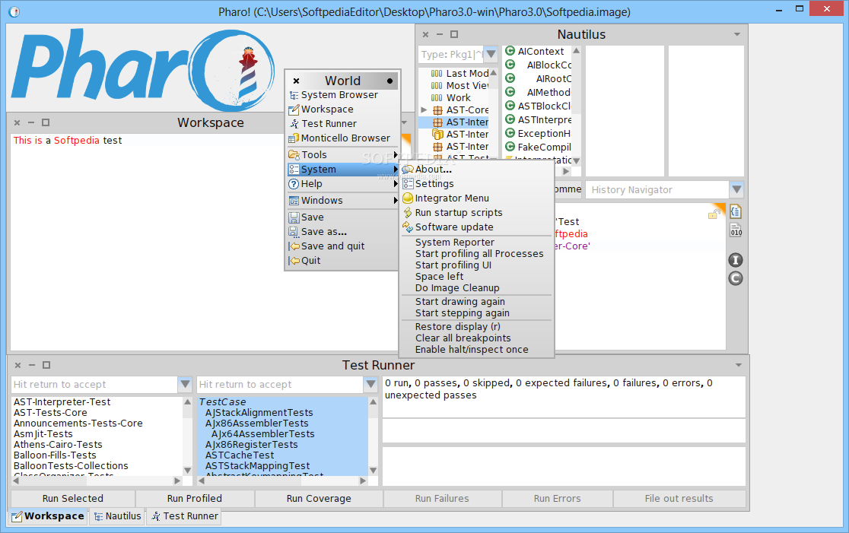Choose Restore display (r) menu entry
This screenshot has width=849, height=533.
(457, 327)
